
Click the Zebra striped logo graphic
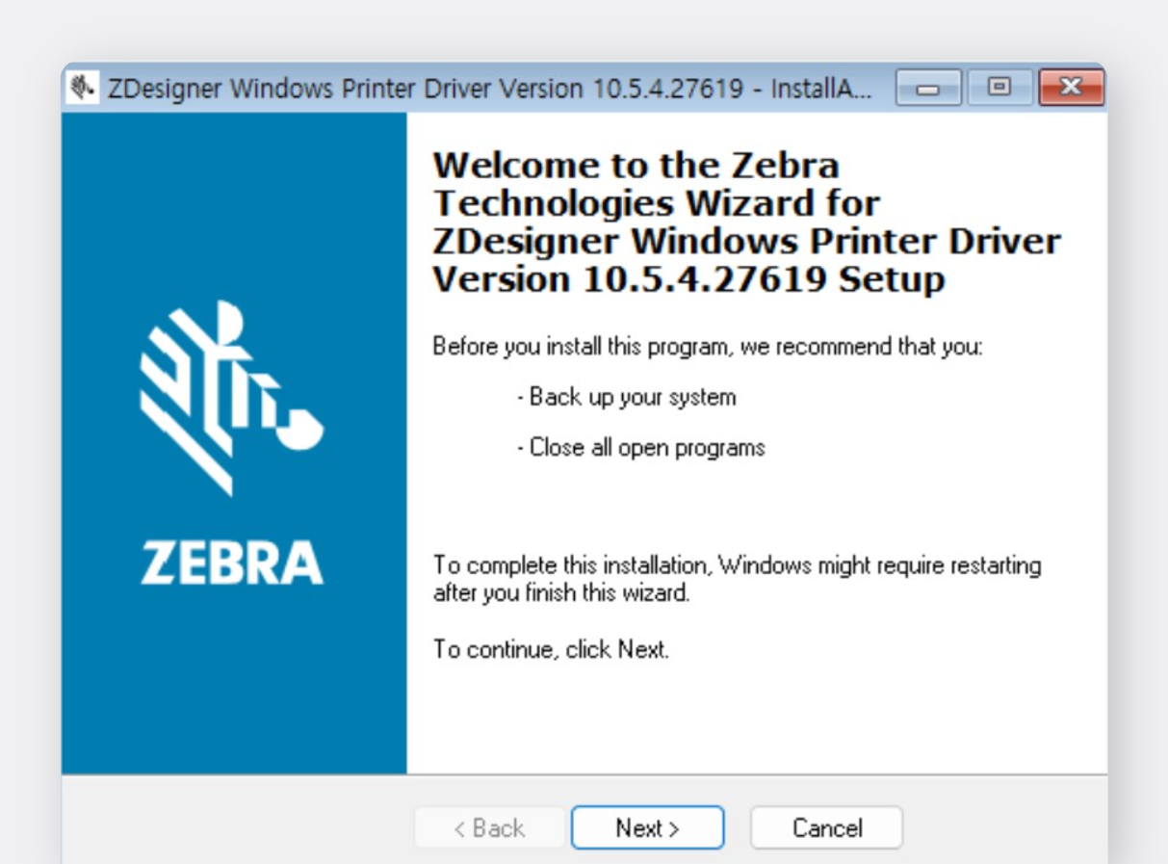(x=230, y=395)
